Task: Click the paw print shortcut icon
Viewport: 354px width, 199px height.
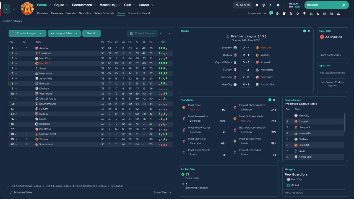Action: point(311,14)
